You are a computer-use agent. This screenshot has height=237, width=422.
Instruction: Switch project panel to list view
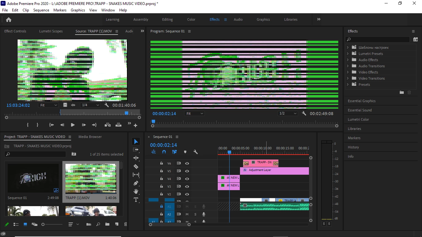coord(16,224)
